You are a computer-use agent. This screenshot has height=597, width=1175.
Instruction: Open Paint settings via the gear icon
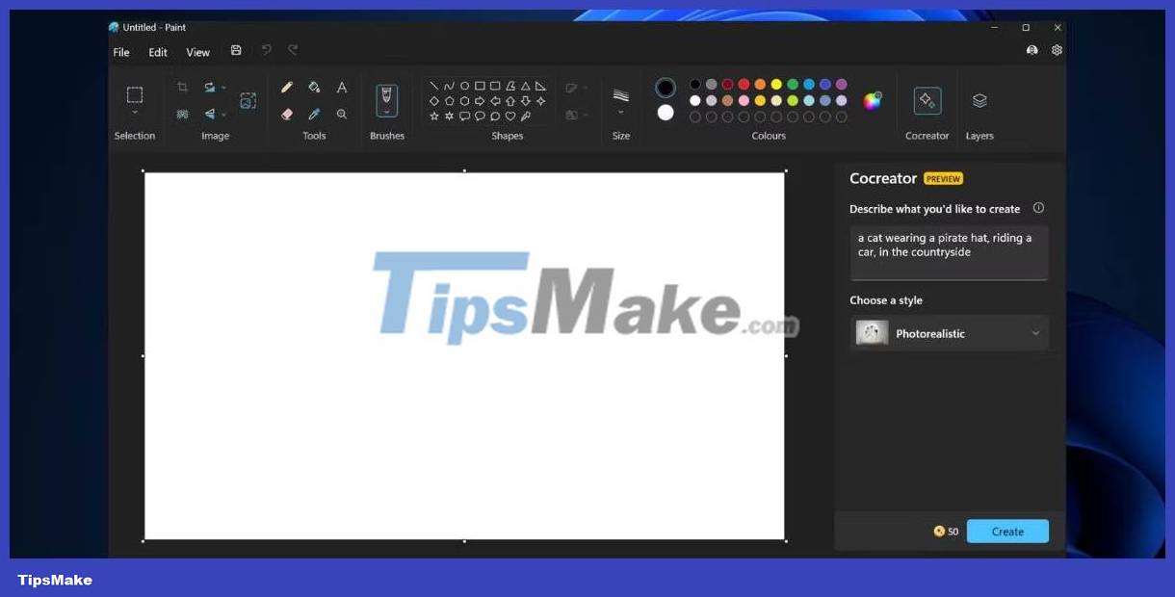[x=1057, y=49]
